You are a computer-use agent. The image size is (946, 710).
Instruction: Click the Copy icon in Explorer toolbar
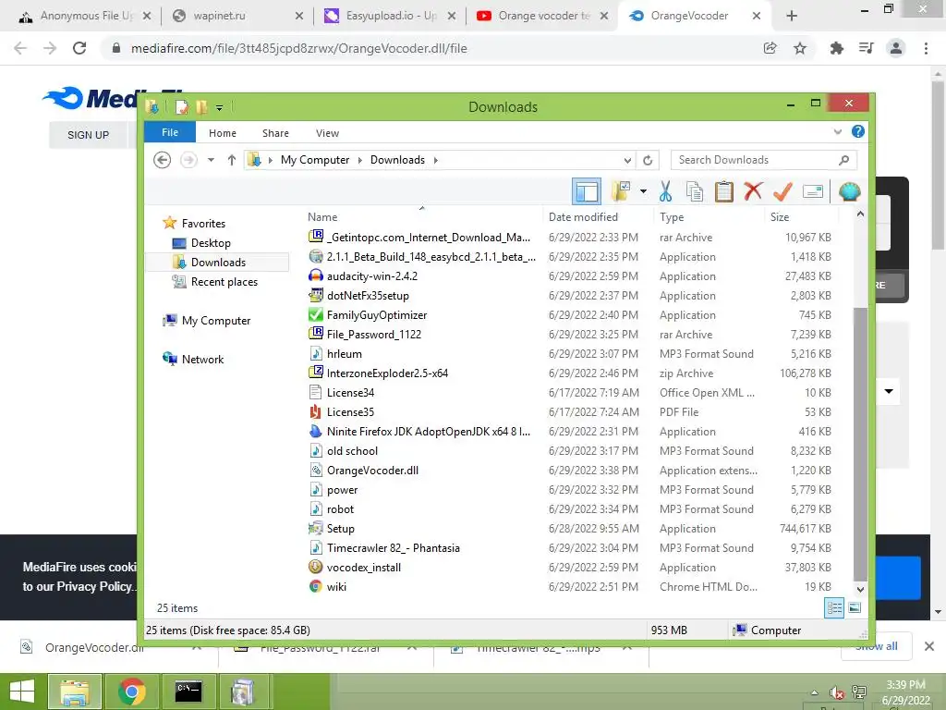pos(695,192)
